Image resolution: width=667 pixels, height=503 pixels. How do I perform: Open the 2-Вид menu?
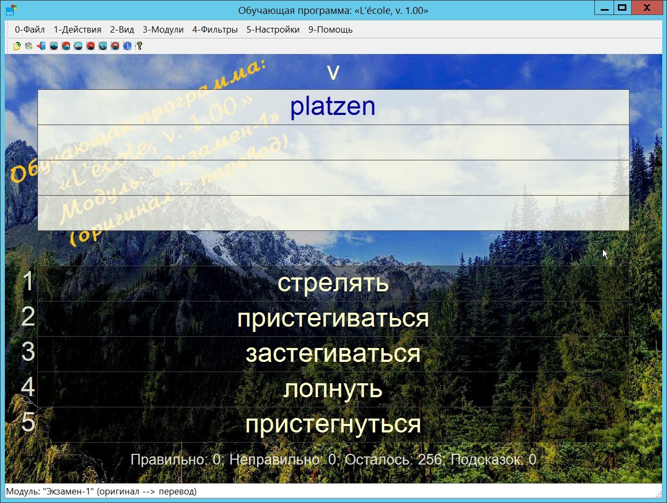pyautogui.click(x=122, y=30)
